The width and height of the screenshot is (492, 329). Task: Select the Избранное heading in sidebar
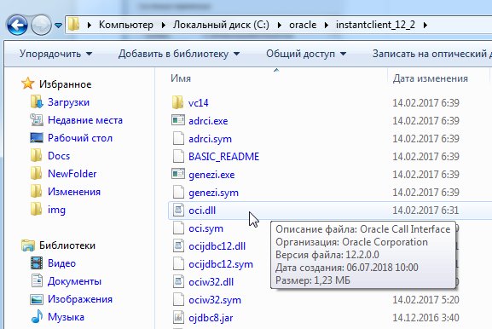pos(66,84)
